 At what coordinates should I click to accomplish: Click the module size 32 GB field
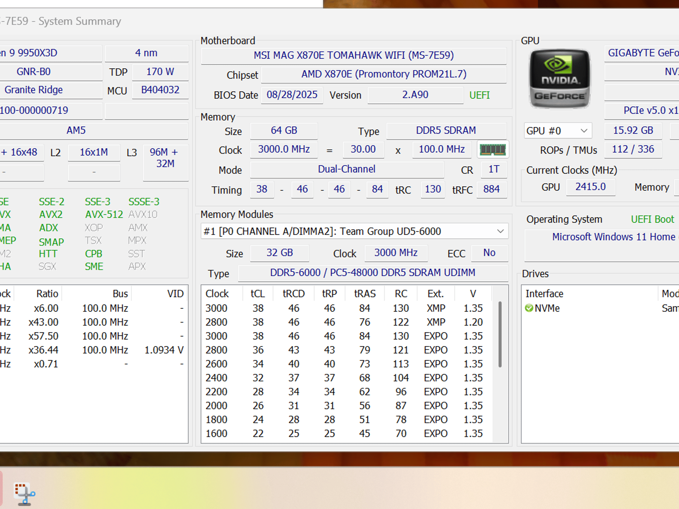coord(280,253)
